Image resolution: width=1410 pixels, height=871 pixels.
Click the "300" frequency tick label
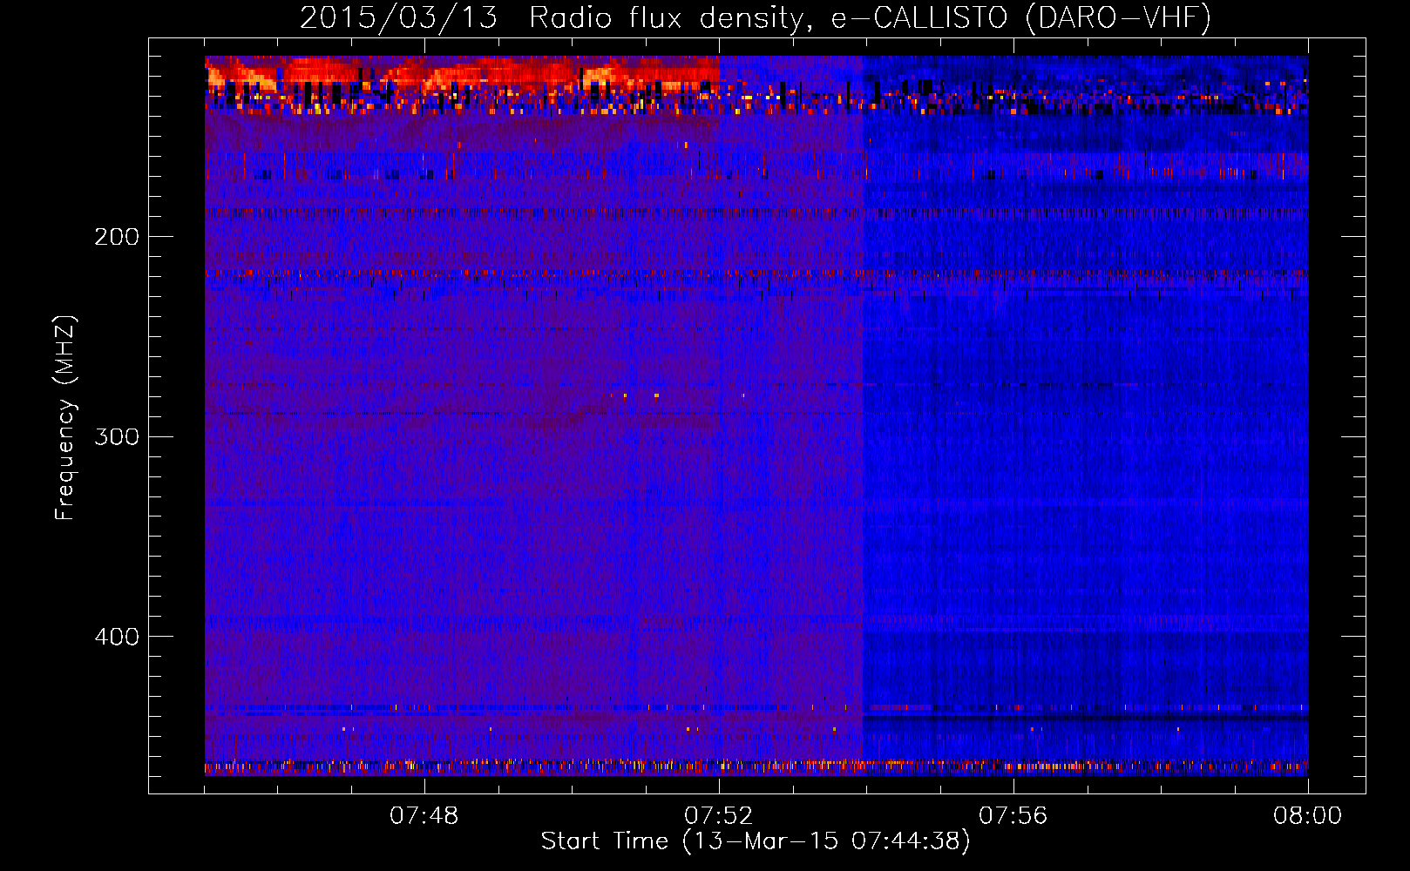coord(117,436)
